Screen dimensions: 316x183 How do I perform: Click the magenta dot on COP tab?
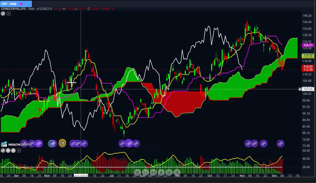21,4
